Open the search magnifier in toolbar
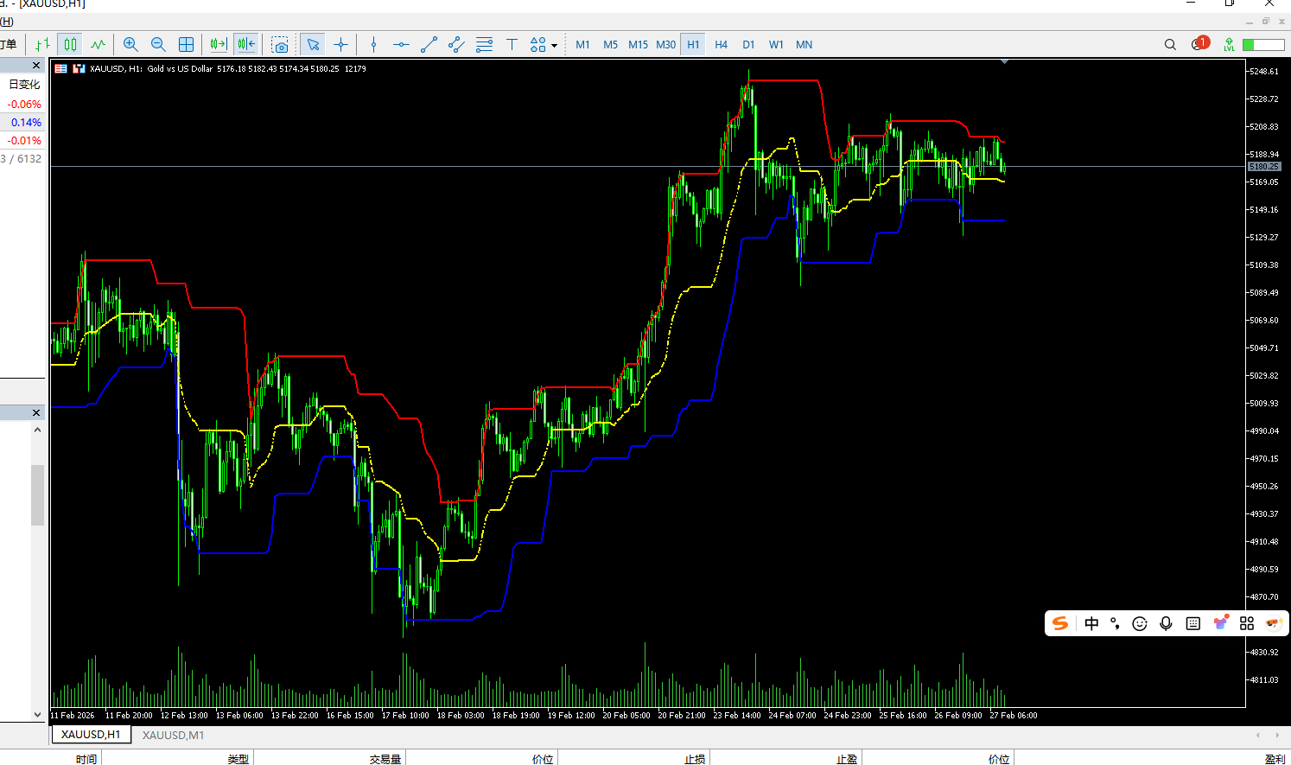1291x765 pixels. [x=1170, y=44]
